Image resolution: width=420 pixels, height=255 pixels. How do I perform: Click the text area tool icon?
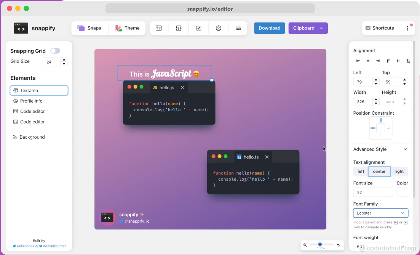tap(179, 28)
